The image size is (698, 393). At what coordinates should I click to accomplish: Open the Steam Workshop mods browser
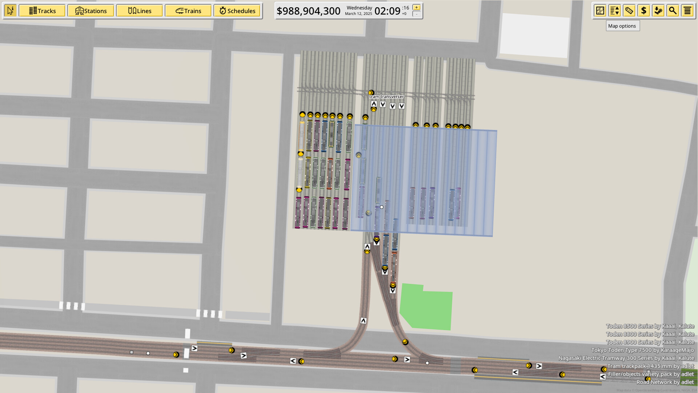[659, 11]
